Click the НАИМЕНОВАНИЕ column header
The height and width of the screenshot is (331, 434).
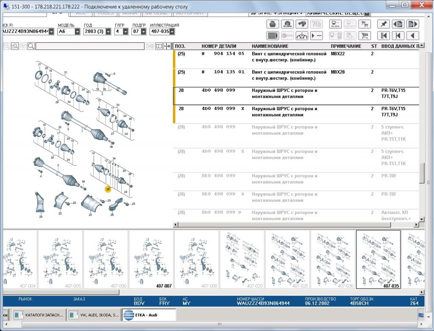[270, 46]
